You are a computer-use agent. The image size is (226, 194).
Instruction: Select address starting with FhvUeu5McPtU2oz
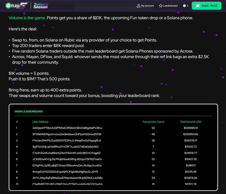click(x=67, y=140)
